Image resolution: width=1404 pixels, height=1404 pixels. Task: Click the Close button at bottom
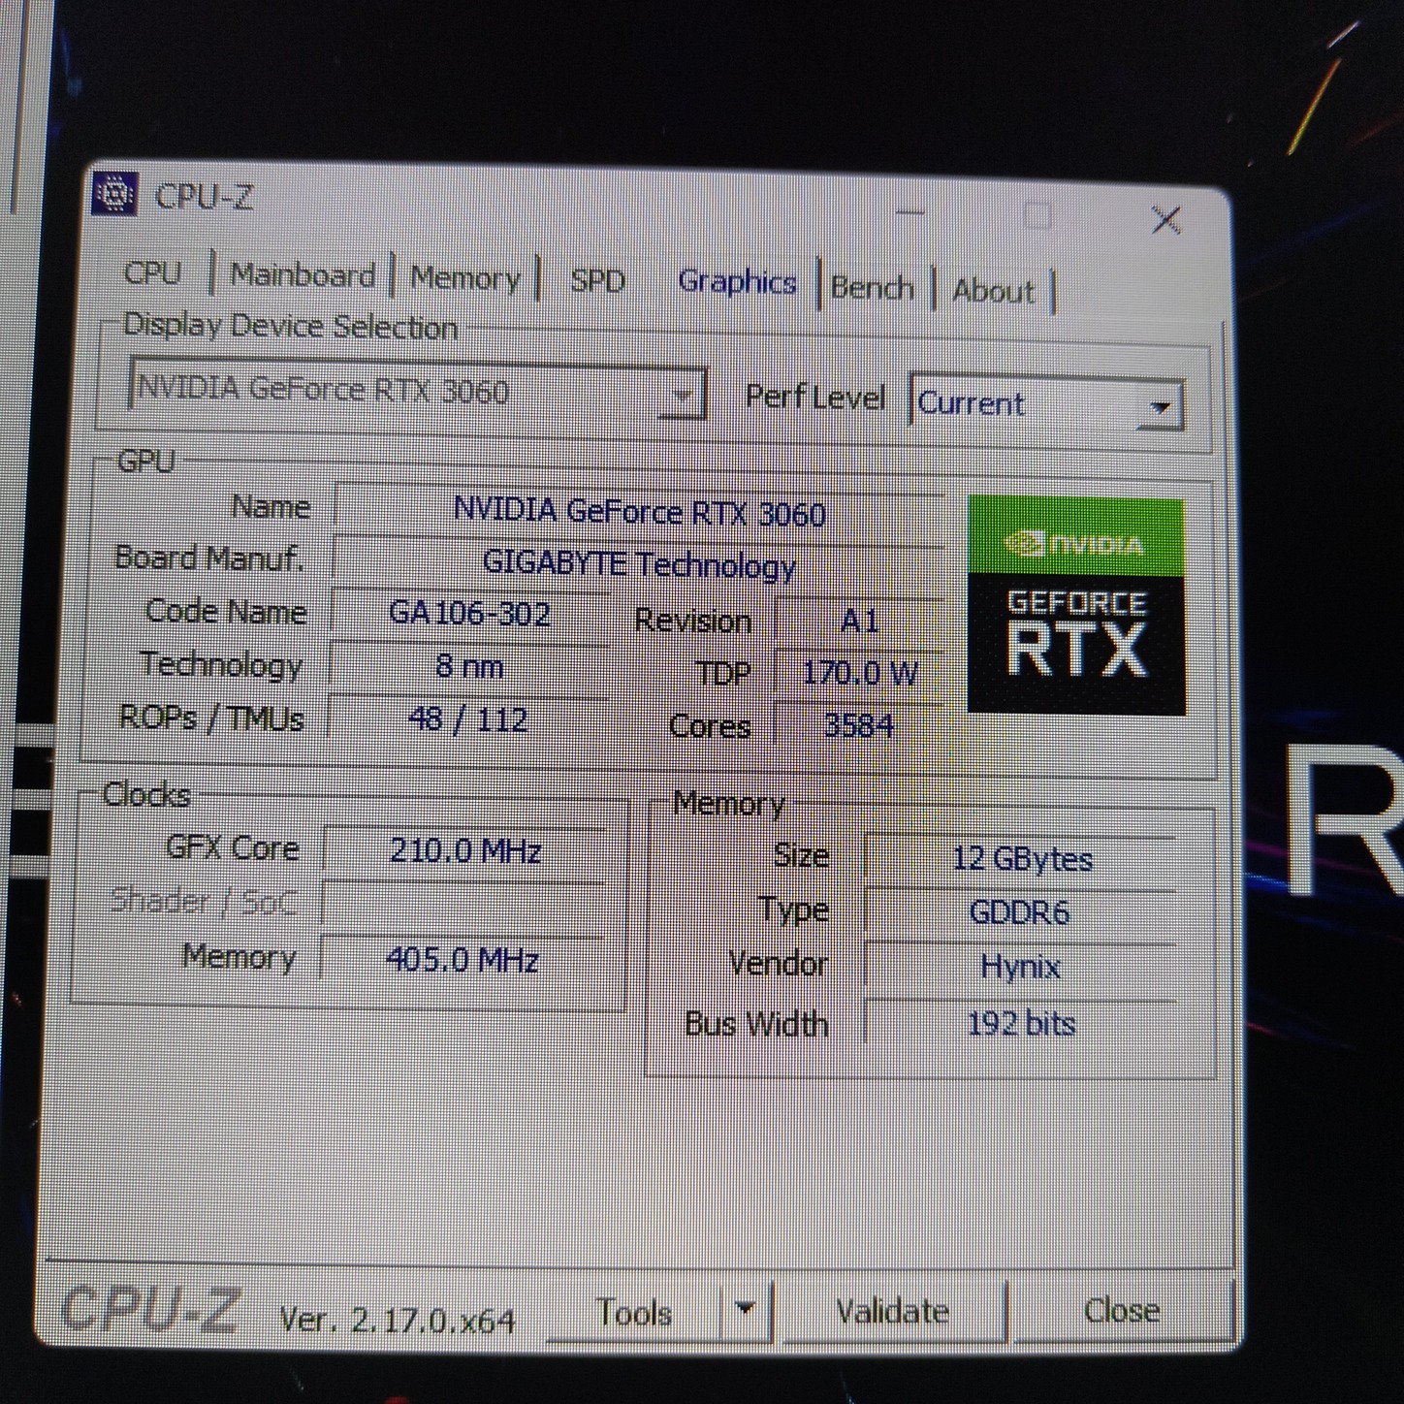coord(1122,1310)
